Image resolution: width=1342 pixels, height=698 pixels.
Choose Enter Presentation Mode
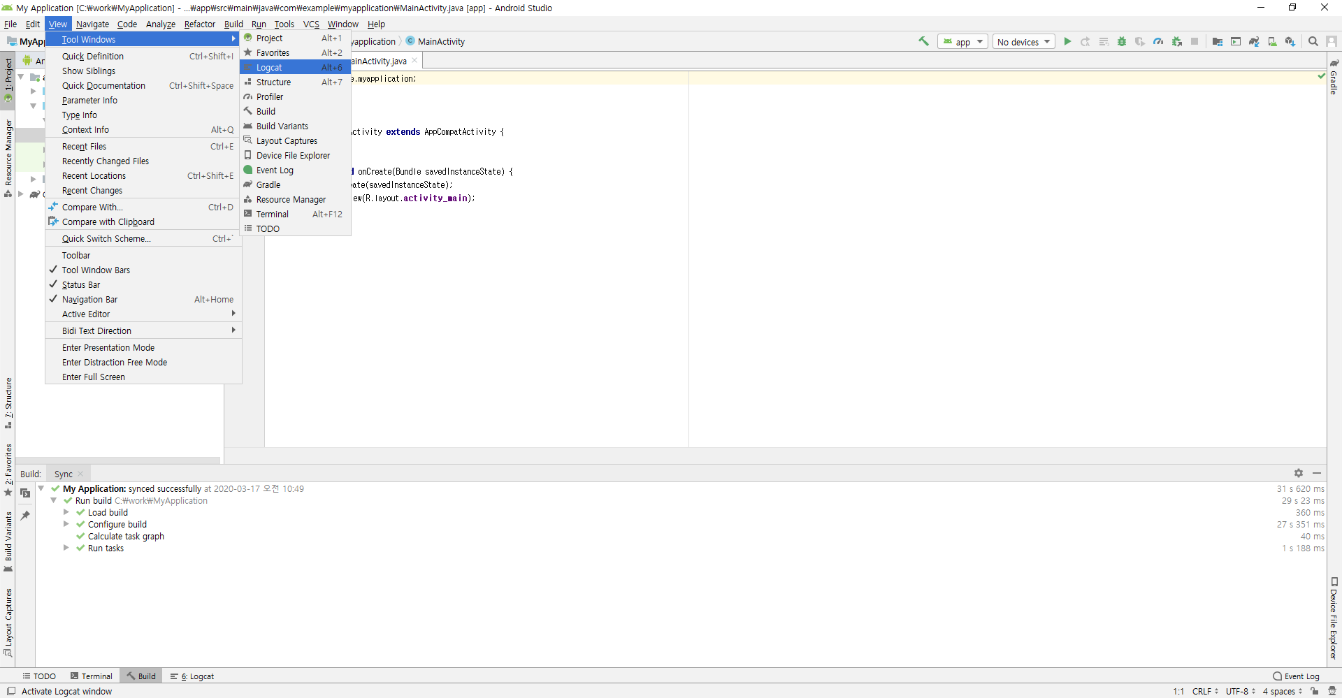pos(143,348)
